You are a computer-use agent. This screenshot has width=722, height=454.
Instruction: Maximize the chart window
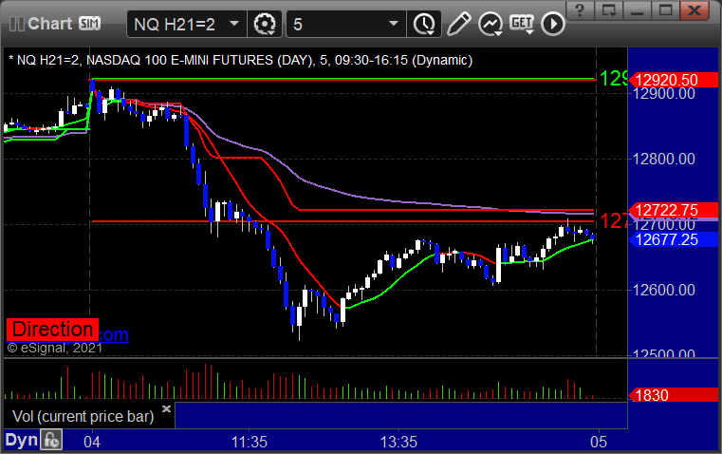click(665, 9)
